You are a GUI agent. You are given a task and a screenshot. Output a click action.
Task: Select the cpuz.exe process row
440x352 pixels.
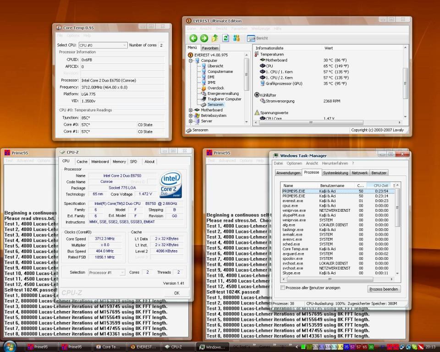(x=338, y=205)
